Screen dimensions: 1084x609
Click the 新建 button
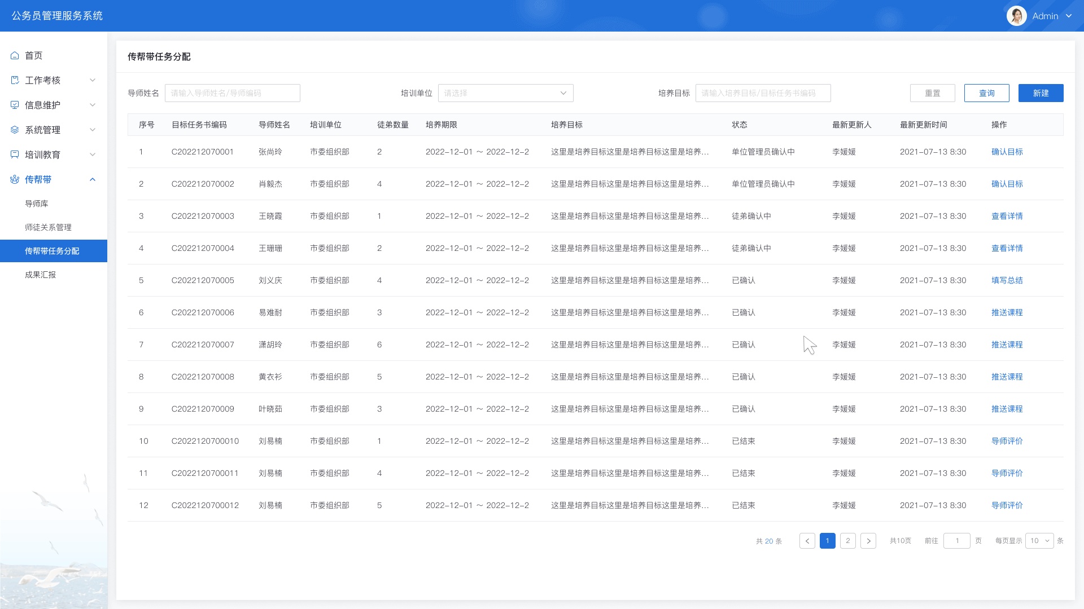(x=1041, y=93)
